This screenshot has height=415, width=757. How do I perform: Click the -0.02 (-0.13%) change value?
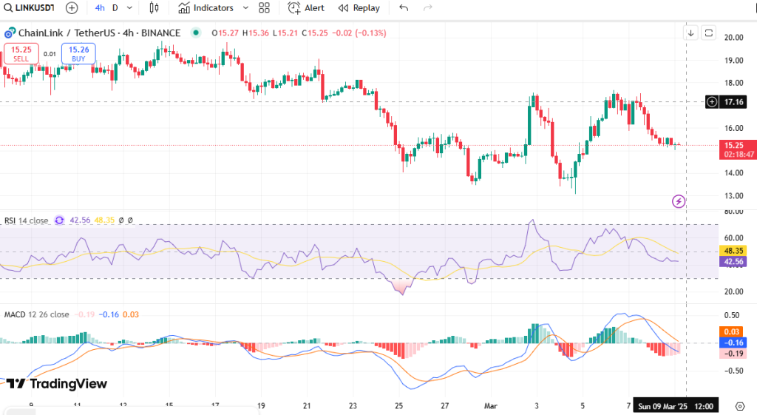(361, 33)
